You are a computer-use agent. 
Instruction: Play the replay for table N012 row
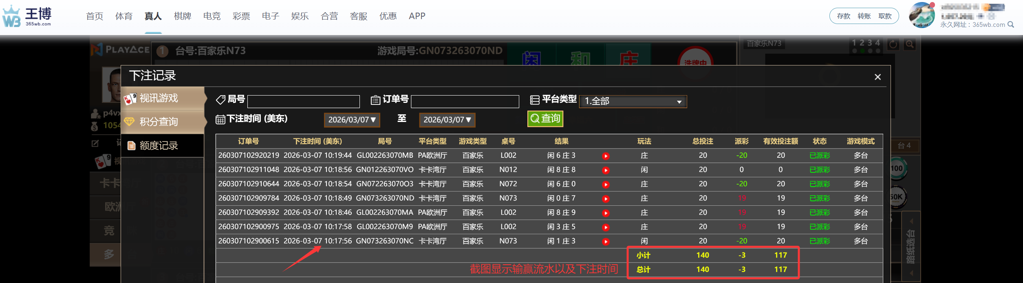pyautogui.click(x=606, y=170)
